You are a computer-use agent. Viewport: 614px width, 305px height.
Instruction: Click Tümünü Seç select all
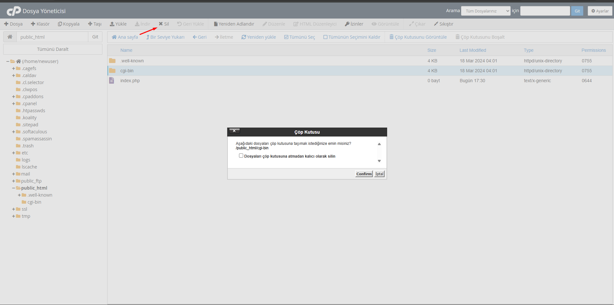coord(299,37)
